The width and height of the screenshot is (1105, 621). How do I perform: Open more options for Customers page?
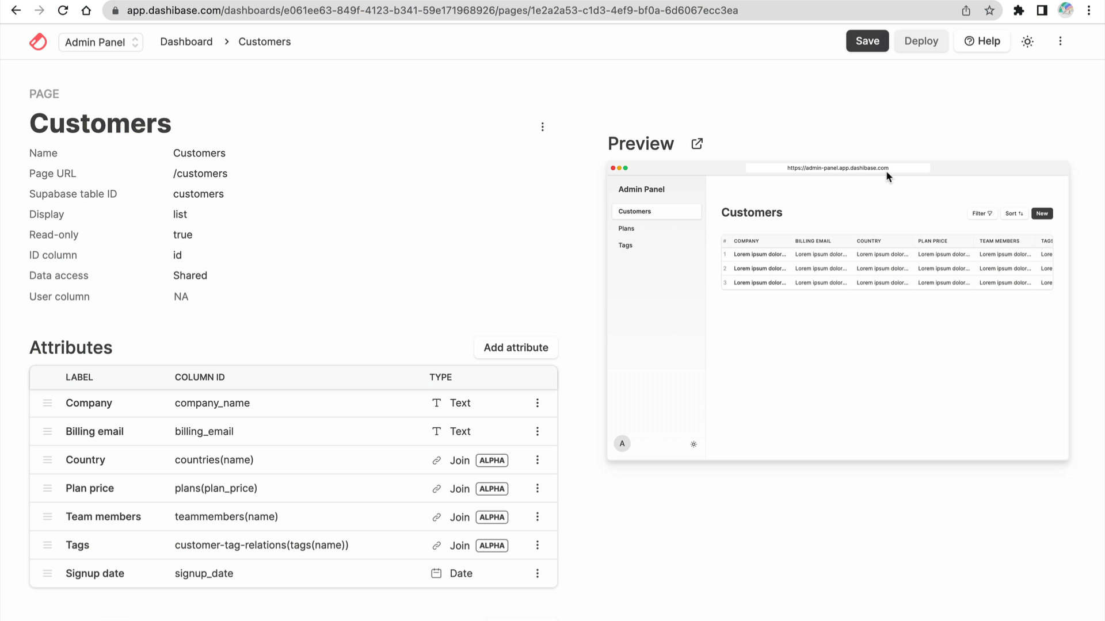point(542,127)
